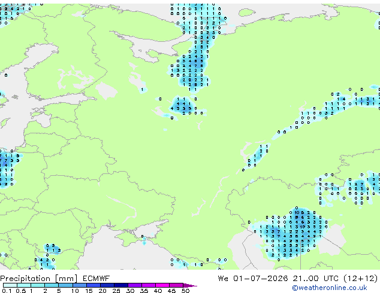
Task: Select the 5–10 mm legend color swatch
Action: pos(66,285)
